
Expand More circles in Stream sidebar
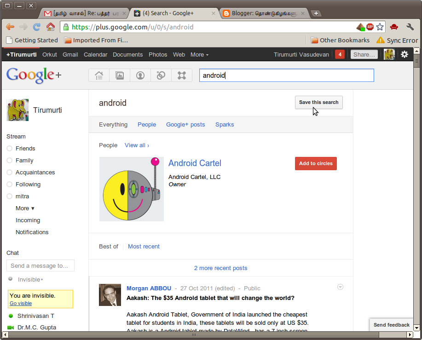[x=25, y=208]
